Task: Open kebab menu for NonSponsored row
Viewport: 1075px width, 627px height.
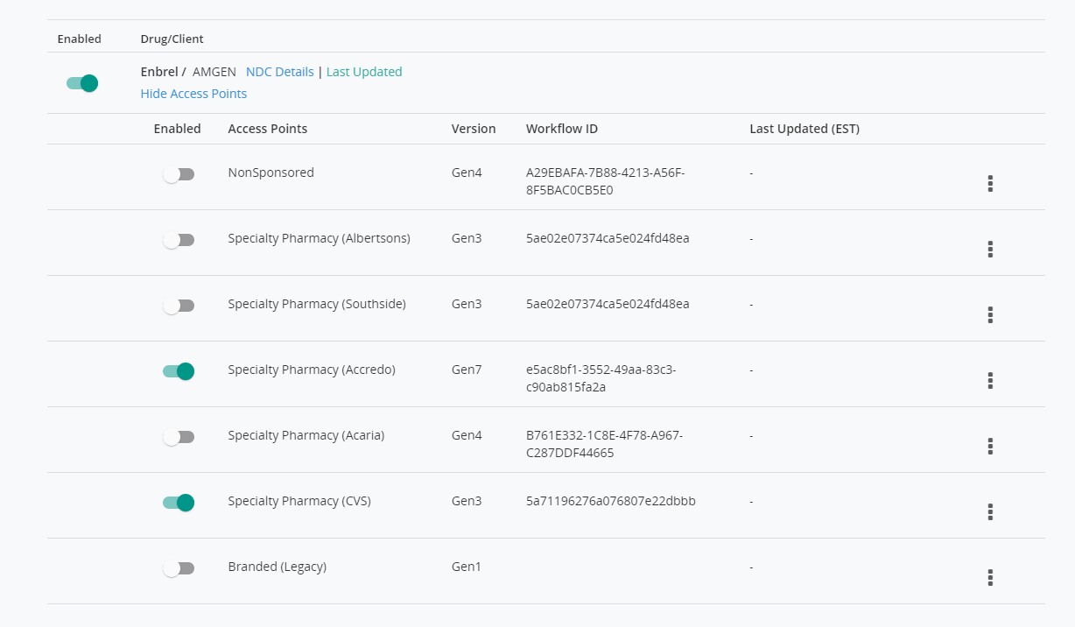Action: point(990,183)
